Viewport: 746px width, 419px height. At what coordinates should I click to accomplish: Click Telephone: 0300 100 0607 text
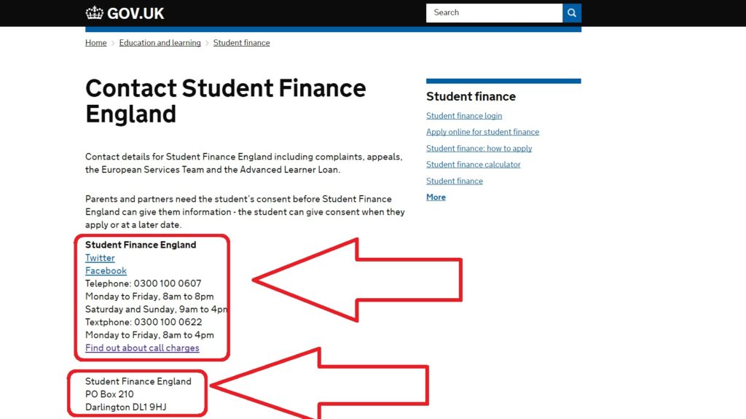[x=144, y=283]
